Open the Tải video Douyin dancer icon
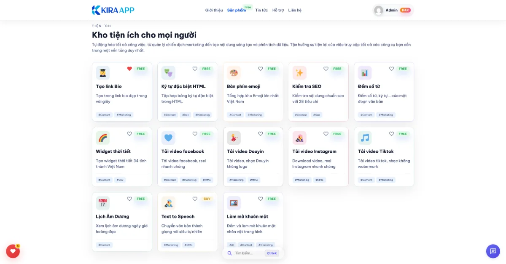Screen dimensions: 506x264 coord(234,137)
